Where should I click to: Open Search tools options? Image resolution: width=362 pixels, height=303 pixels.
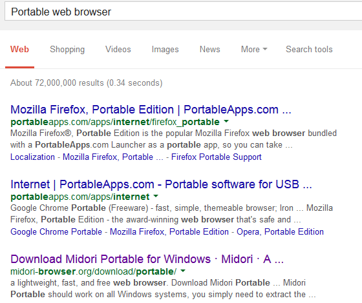(309, 49)
